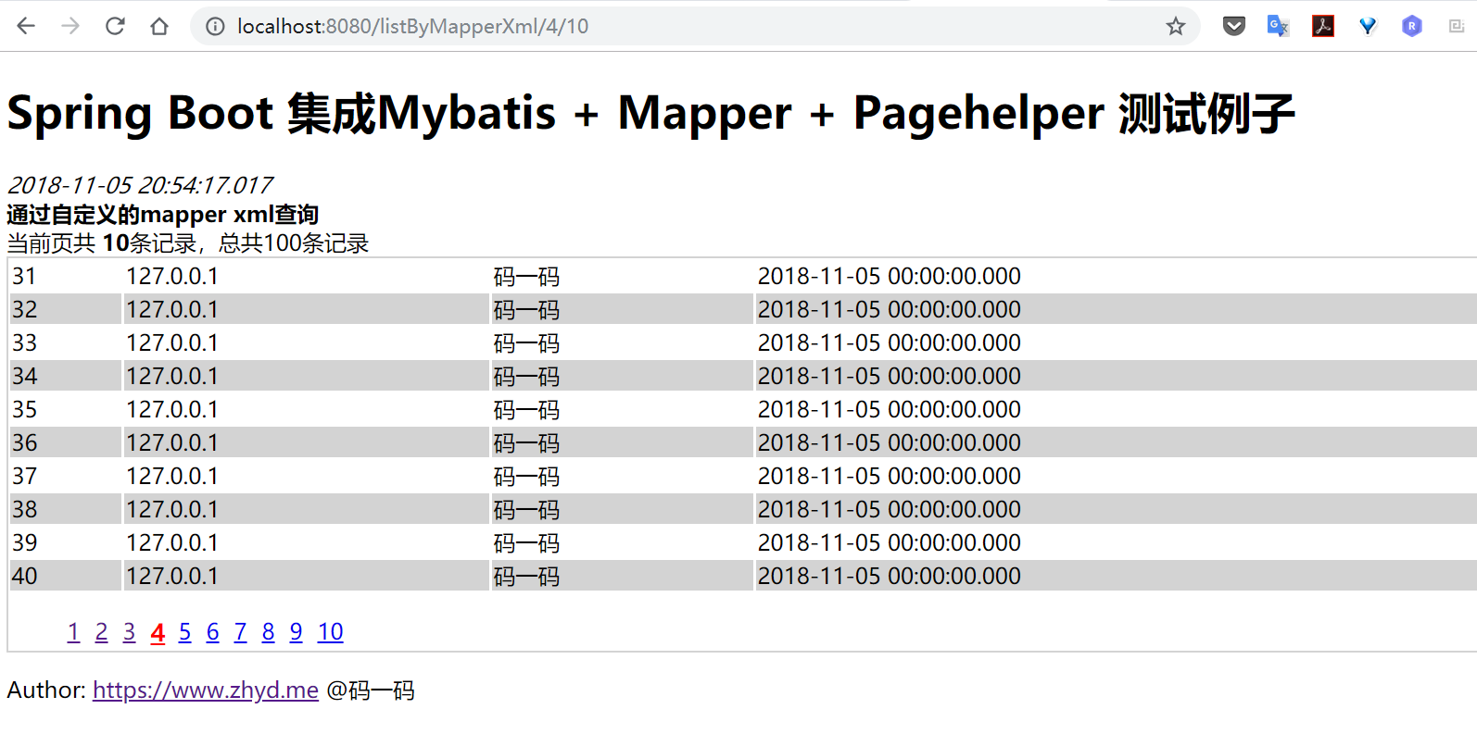
Task: Reload the current page
Action: point(115,26)
